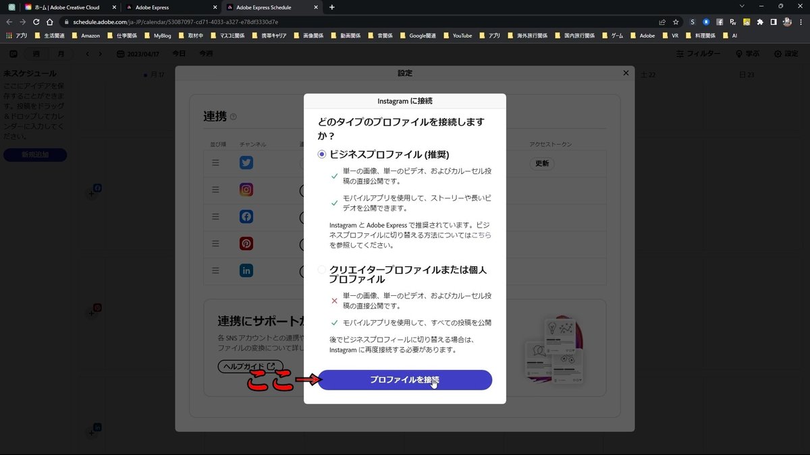Select the ビジネスプロファイル (推奨) radio button
Screen dimensions: 810x455
click(x=322, y=154)
